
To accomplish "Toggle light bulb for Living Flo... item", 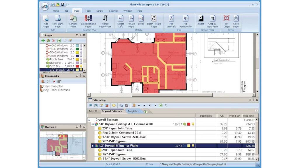I will (x=81, y=63).
